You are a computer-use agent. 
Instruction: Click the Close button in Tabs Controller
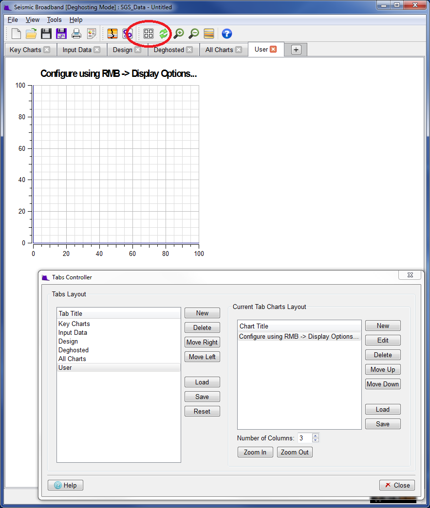point(397,485)
